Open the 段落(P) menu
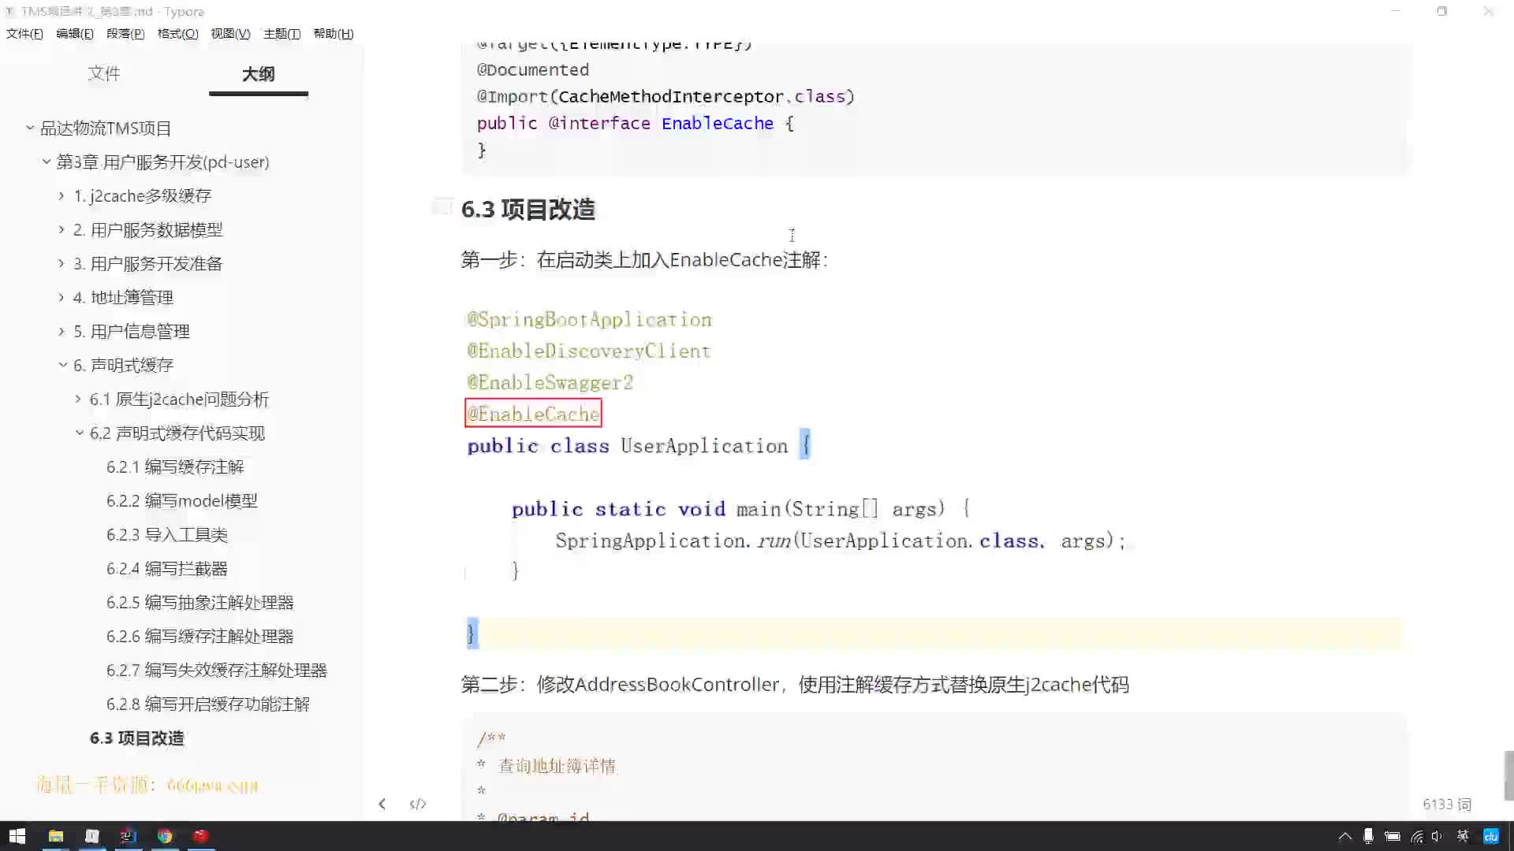The width and height of the screenshot is (1514, 851). click(125, 33)
